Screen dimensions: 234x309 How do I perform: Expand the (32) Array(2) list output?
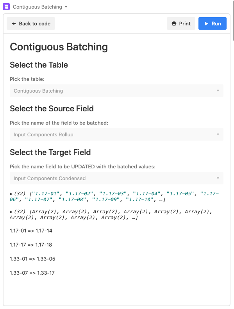tap(11, 212)
